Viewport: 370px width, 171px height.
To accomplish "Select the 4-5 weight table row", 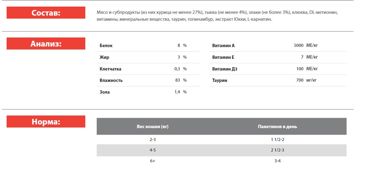I will pos(222,150).
